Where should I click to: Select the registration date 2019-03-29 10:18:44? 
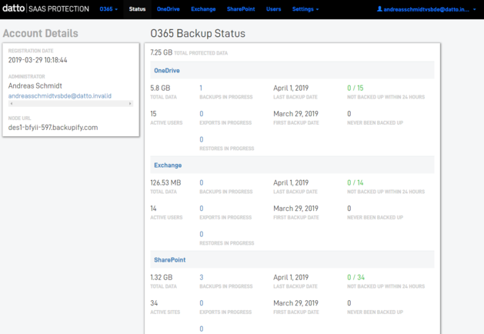tap(38, 60)
